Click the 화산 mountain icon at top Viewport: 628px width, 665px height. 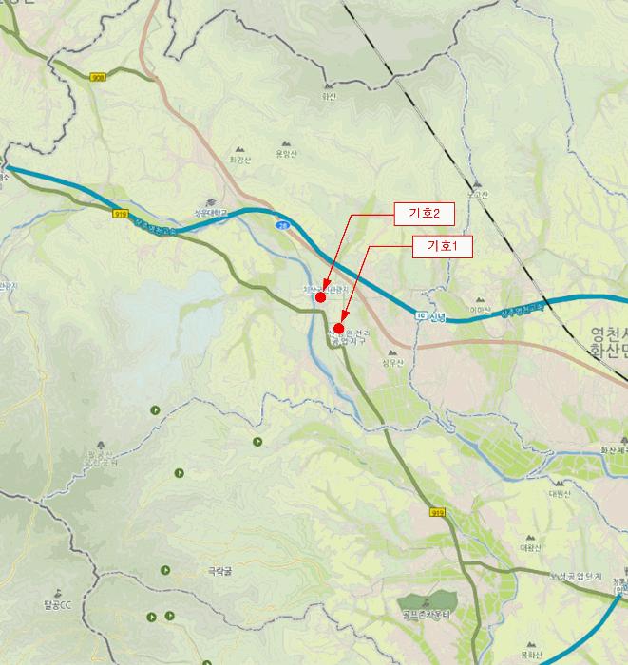(329, 87)
